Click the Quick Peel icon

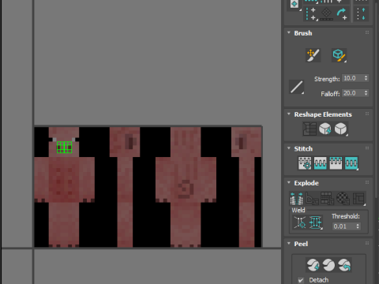313,265
